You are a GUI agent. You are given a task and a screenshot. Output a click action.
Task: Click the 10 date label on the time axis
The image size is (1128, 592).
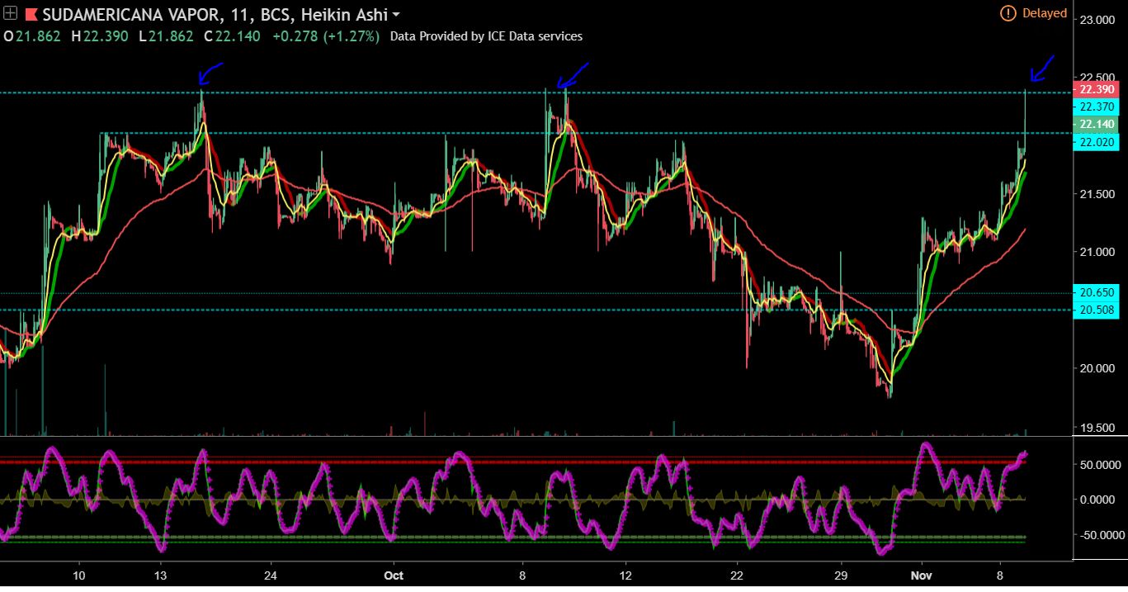(79, 575)
